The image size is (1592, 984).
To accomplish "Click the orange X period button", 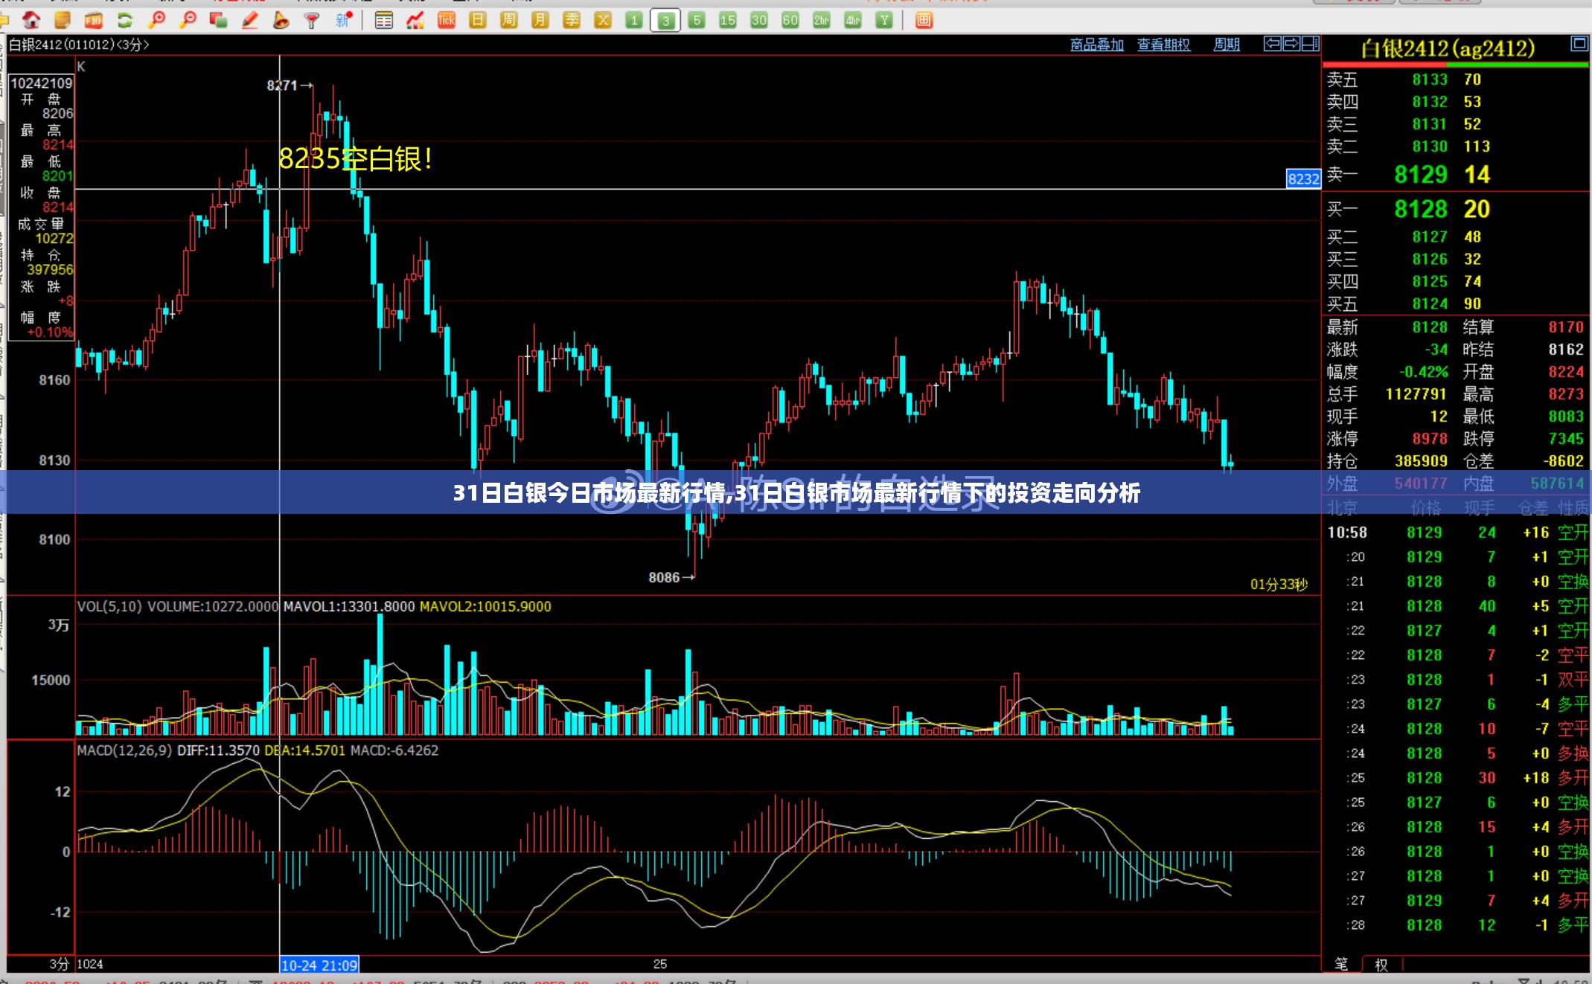I will pyautogui.click(x=603, y=20).
